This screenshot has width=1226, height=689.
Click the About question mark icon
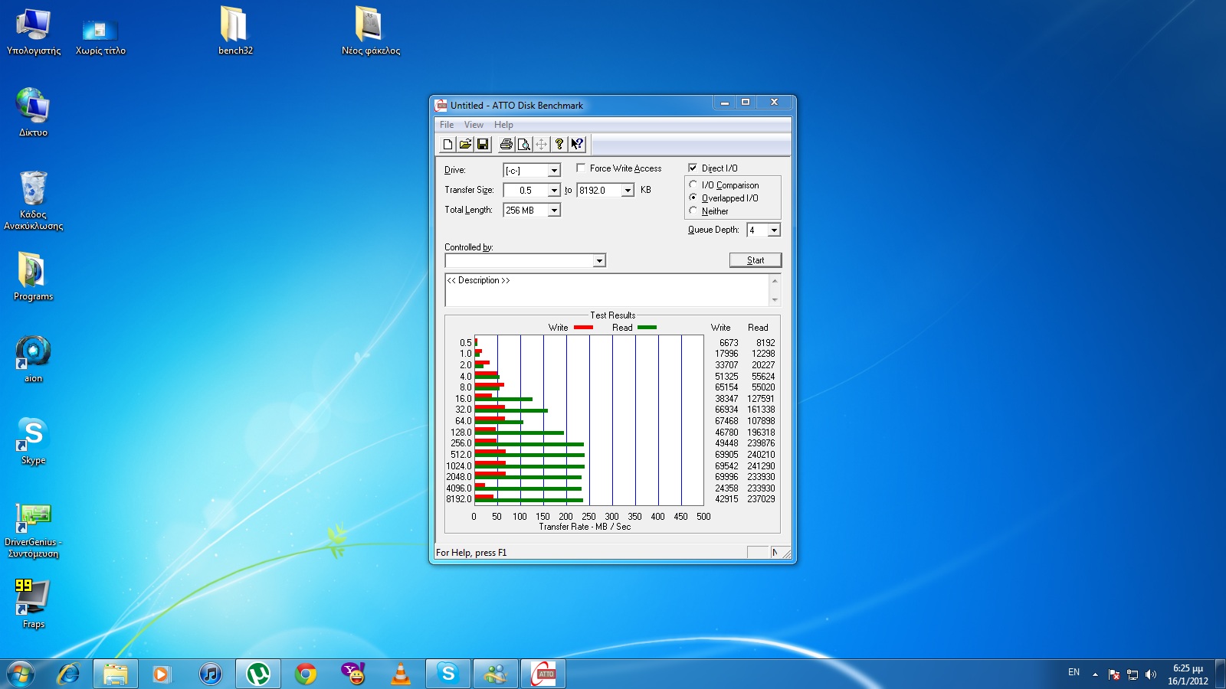pyautogui.click(x=559, y=144)
